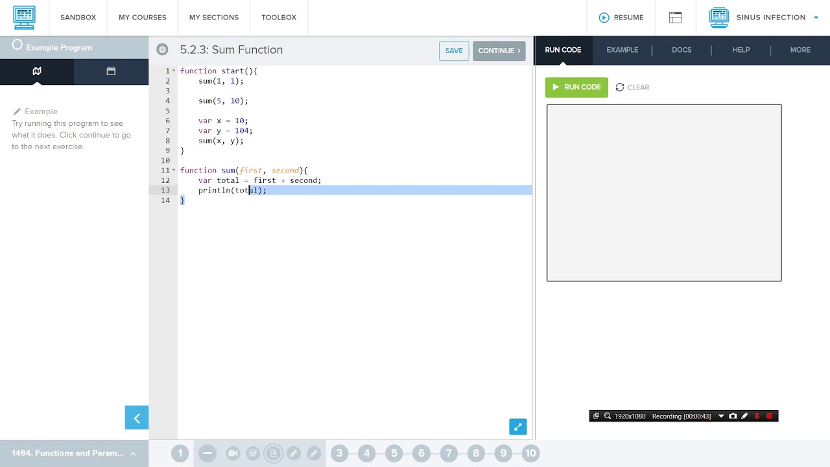Viewport: 830px width, 467px height.
Task: Jump to lesson 4
Action: 366,453
